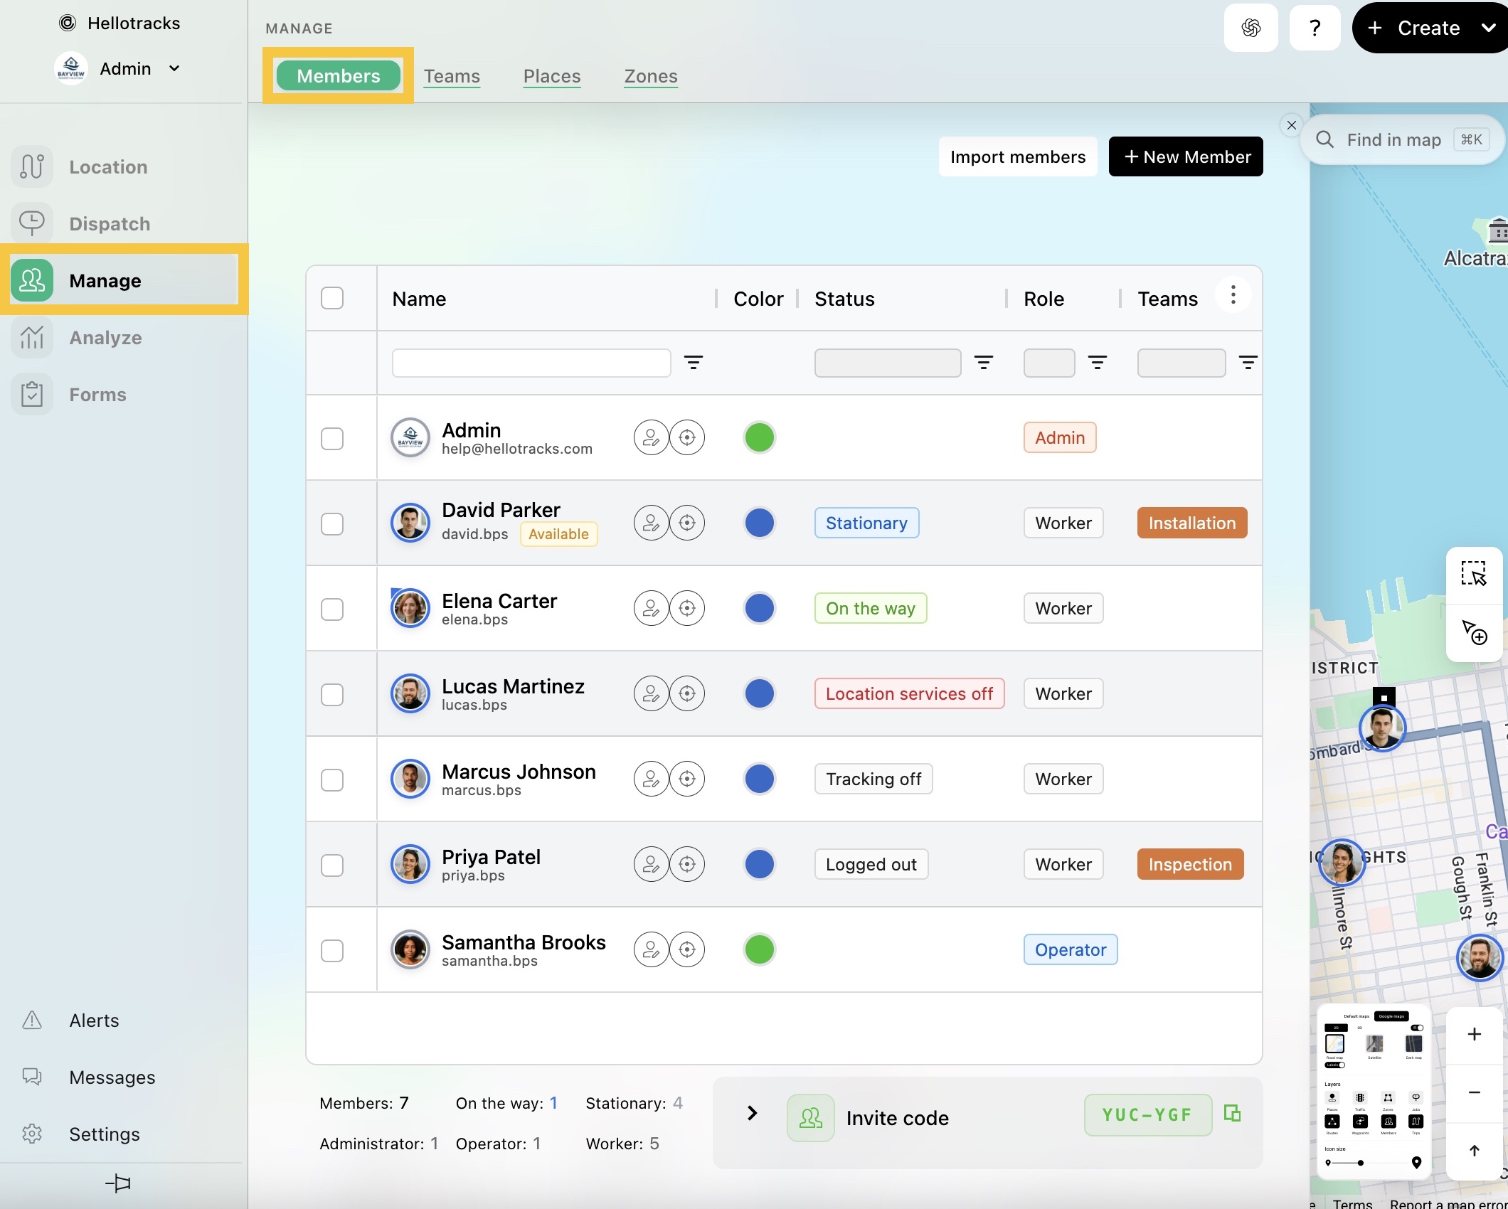Click the AI assistant icon in header

[1251, 28]
